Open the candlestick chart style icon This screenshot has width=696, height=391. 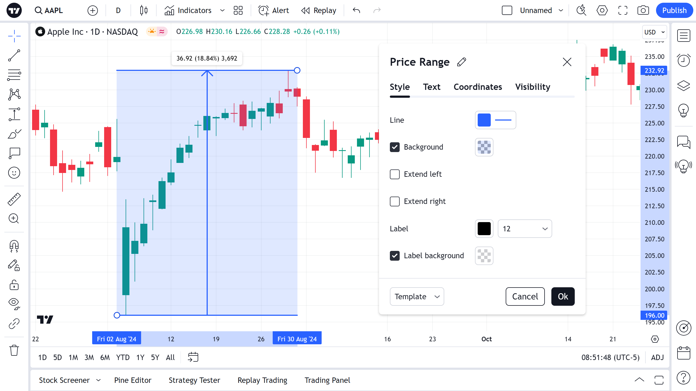(144, 10)
